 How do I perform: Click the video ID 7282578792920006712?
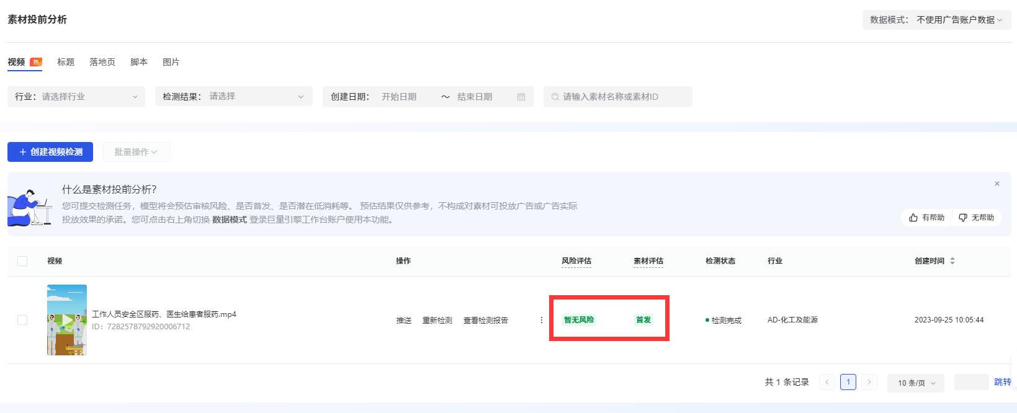[141, 327]
